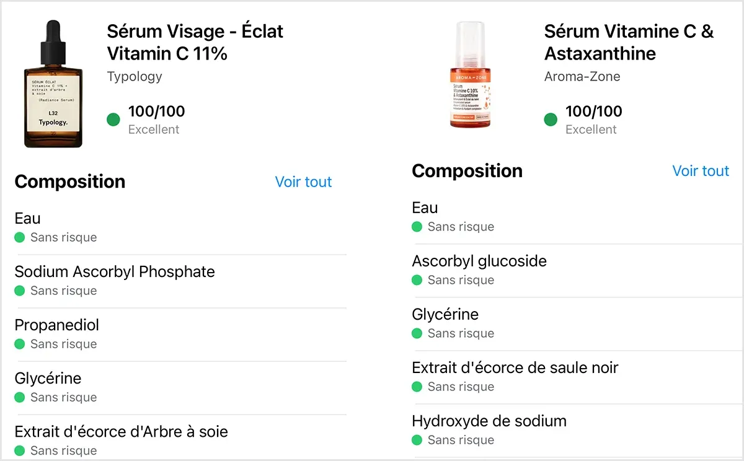This screenshot has width=744, height=461.
Task: Click the green dot beside Sodium Ascorbyl Phosphate
Action: 19,291
